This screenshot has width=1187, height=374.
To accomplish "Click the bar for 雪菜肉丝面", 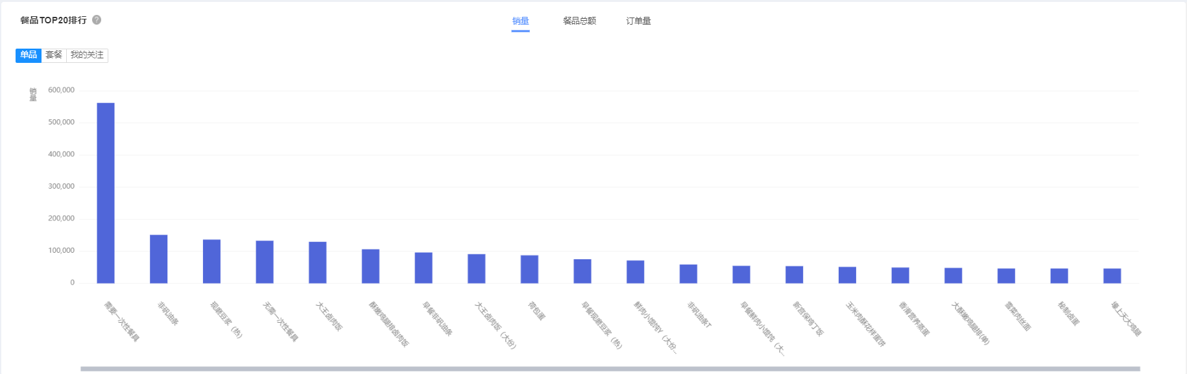I will [1006, 275].
